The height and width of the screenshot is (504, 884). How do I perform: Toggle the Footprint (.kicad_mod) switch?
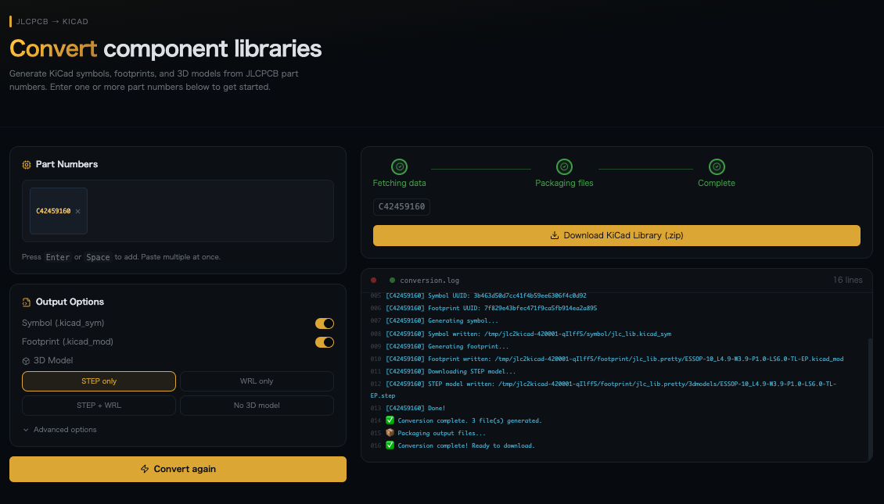pos(324,341)
